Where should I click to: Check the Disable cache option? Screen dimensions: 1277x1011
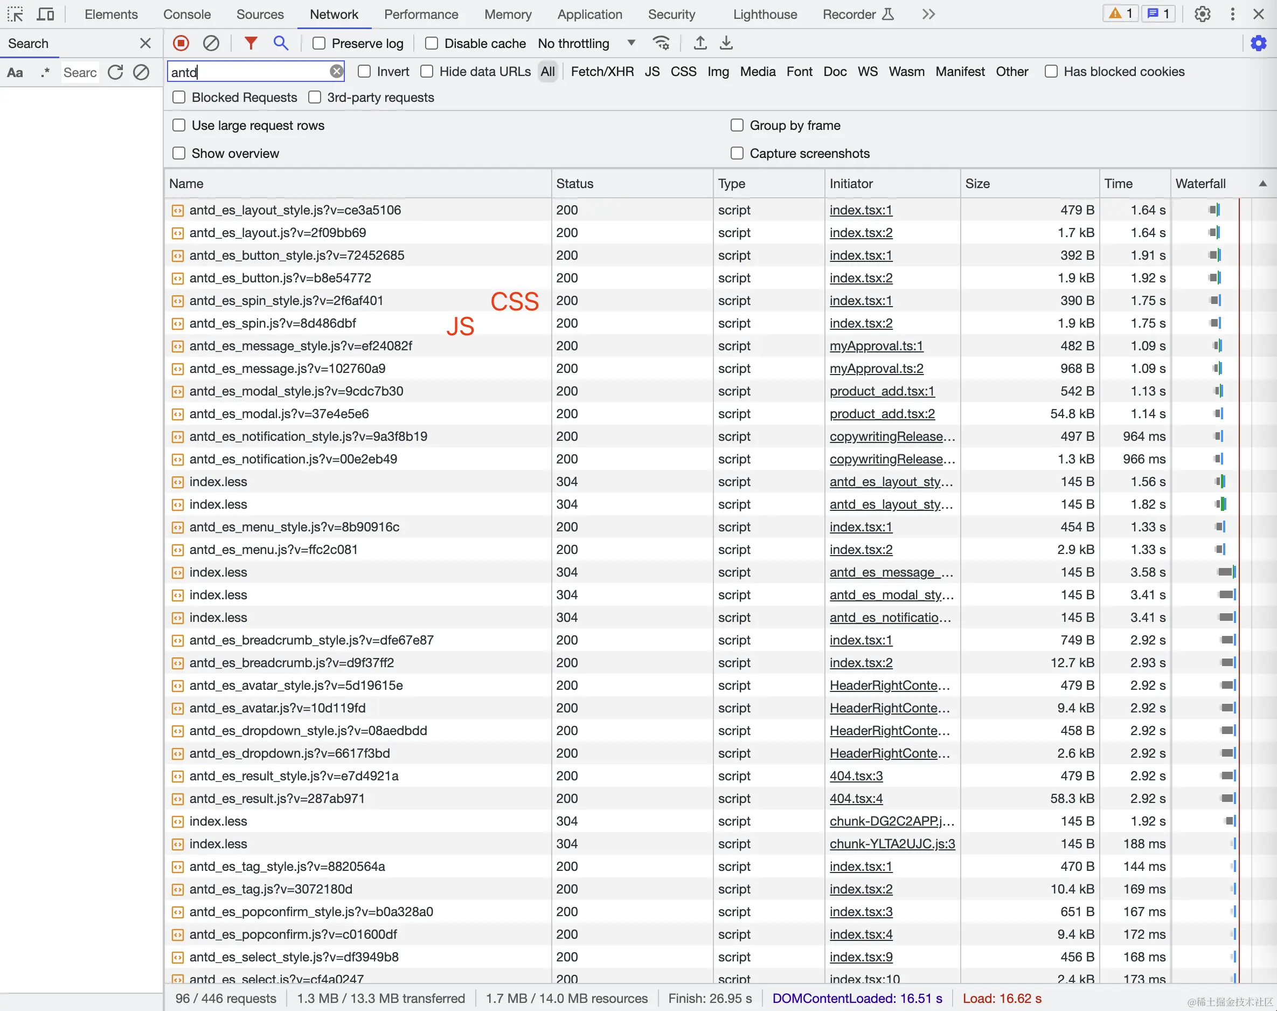pos(432,43)
